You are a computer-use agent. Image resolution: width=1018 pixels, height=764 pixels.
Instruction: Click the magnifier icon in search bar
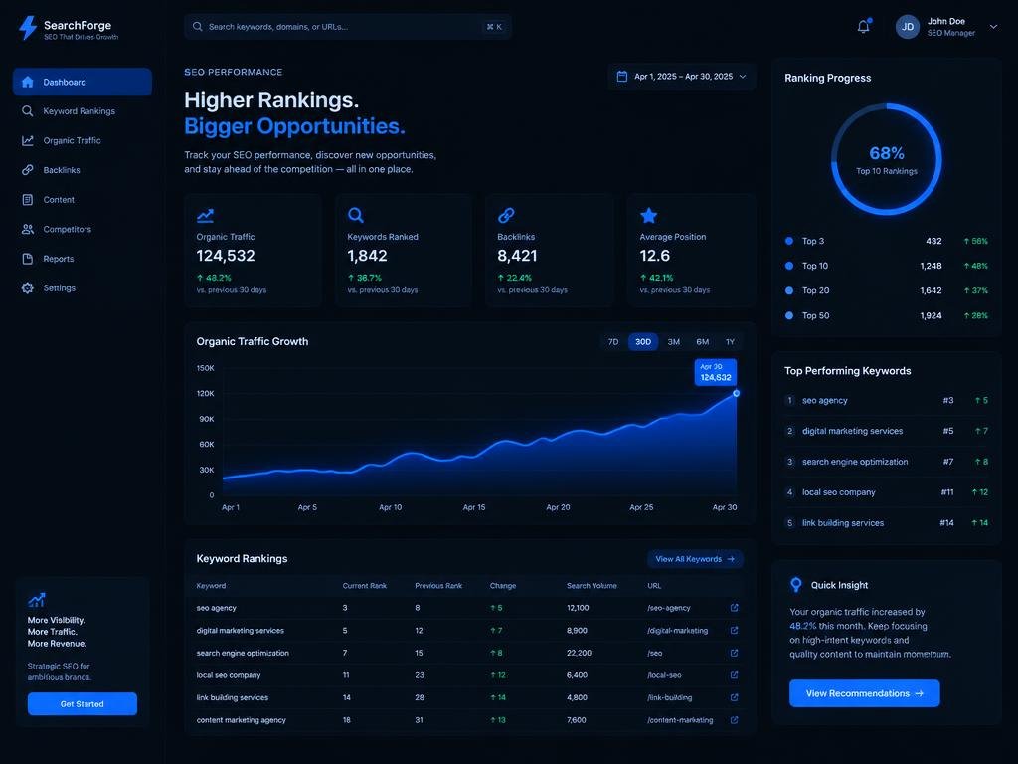tap(198, 27)
